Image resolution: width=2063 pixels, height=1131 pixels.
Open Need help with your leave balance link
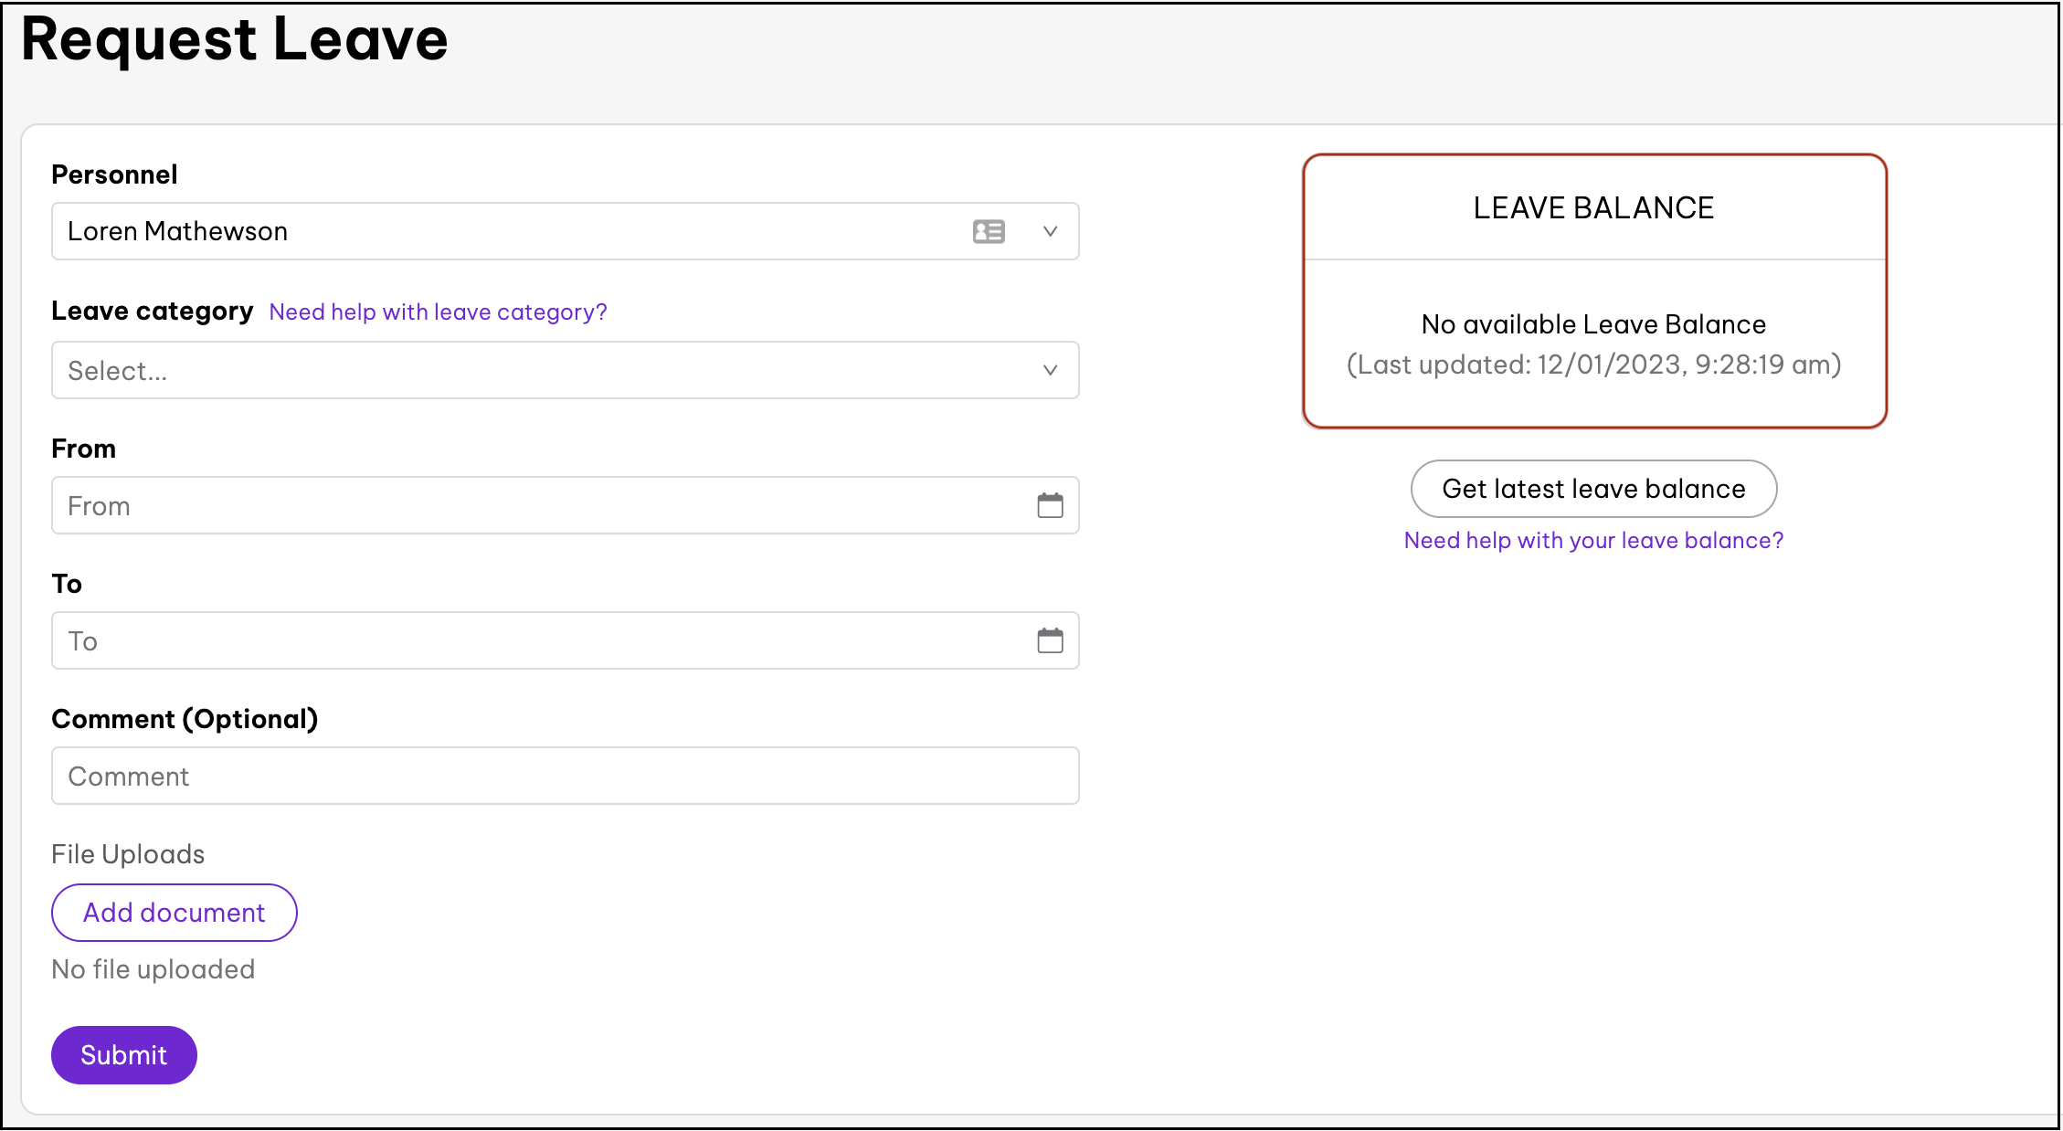coord(1593,540)
